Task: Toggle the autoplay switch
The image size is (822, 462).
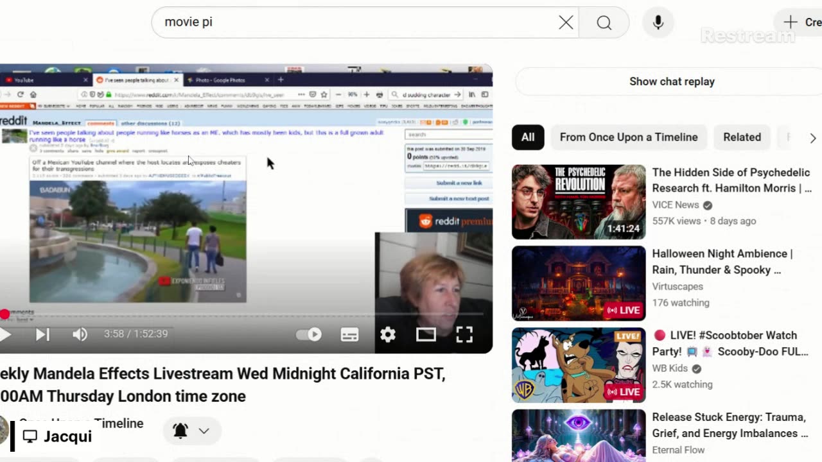Action: click(309, 334)
